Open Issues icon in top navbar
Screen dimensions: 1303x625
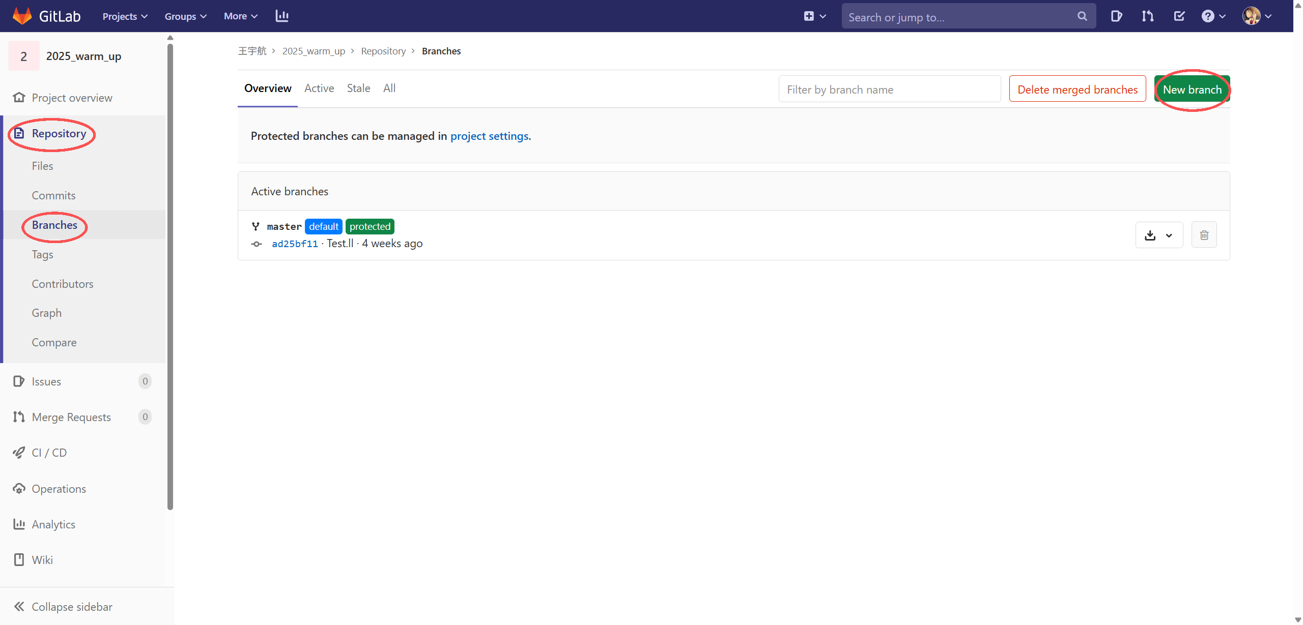[1116, 16]
